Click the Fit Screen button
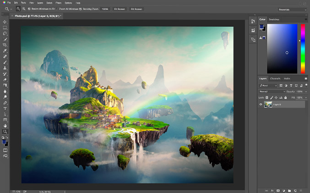 [119, 9]
